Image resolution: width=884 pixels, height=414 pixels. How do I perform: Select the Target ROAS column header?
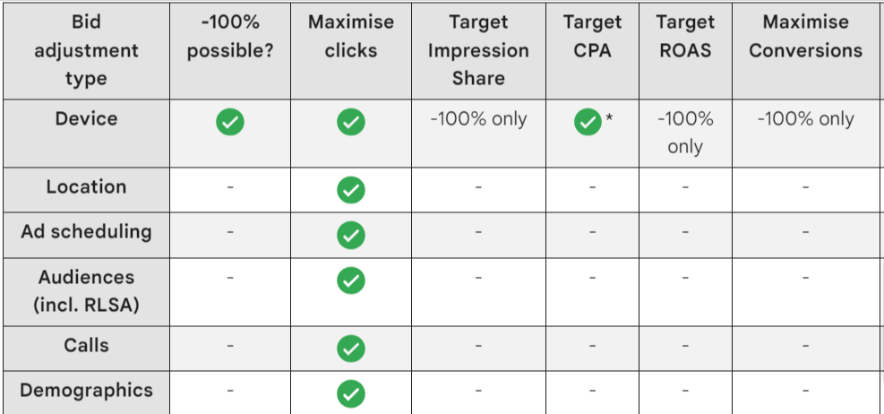click(x=685, y=51)
